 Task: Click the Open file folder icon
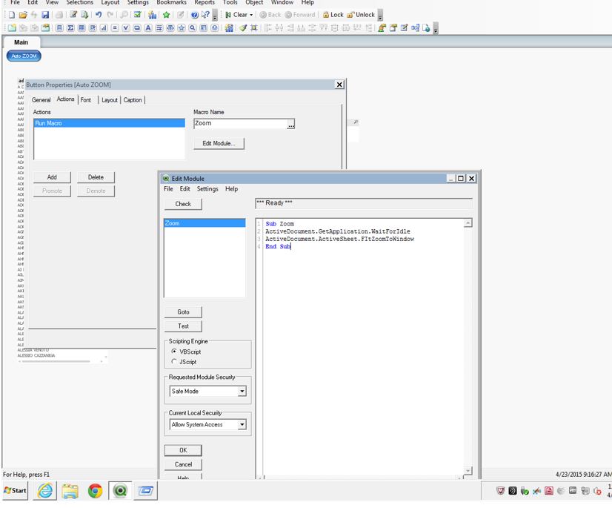(23, 15)
